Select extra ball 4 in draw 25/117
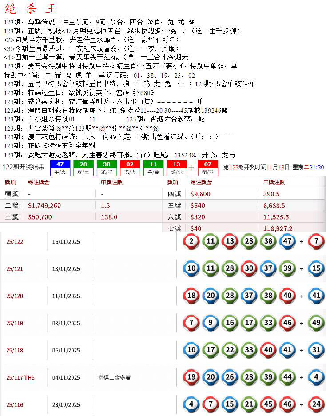Screen dimensions: 326x416 [x=316, y=377]
